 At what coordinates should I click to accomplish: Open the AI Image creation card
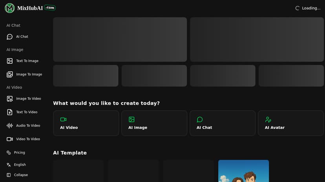point(154,123)
